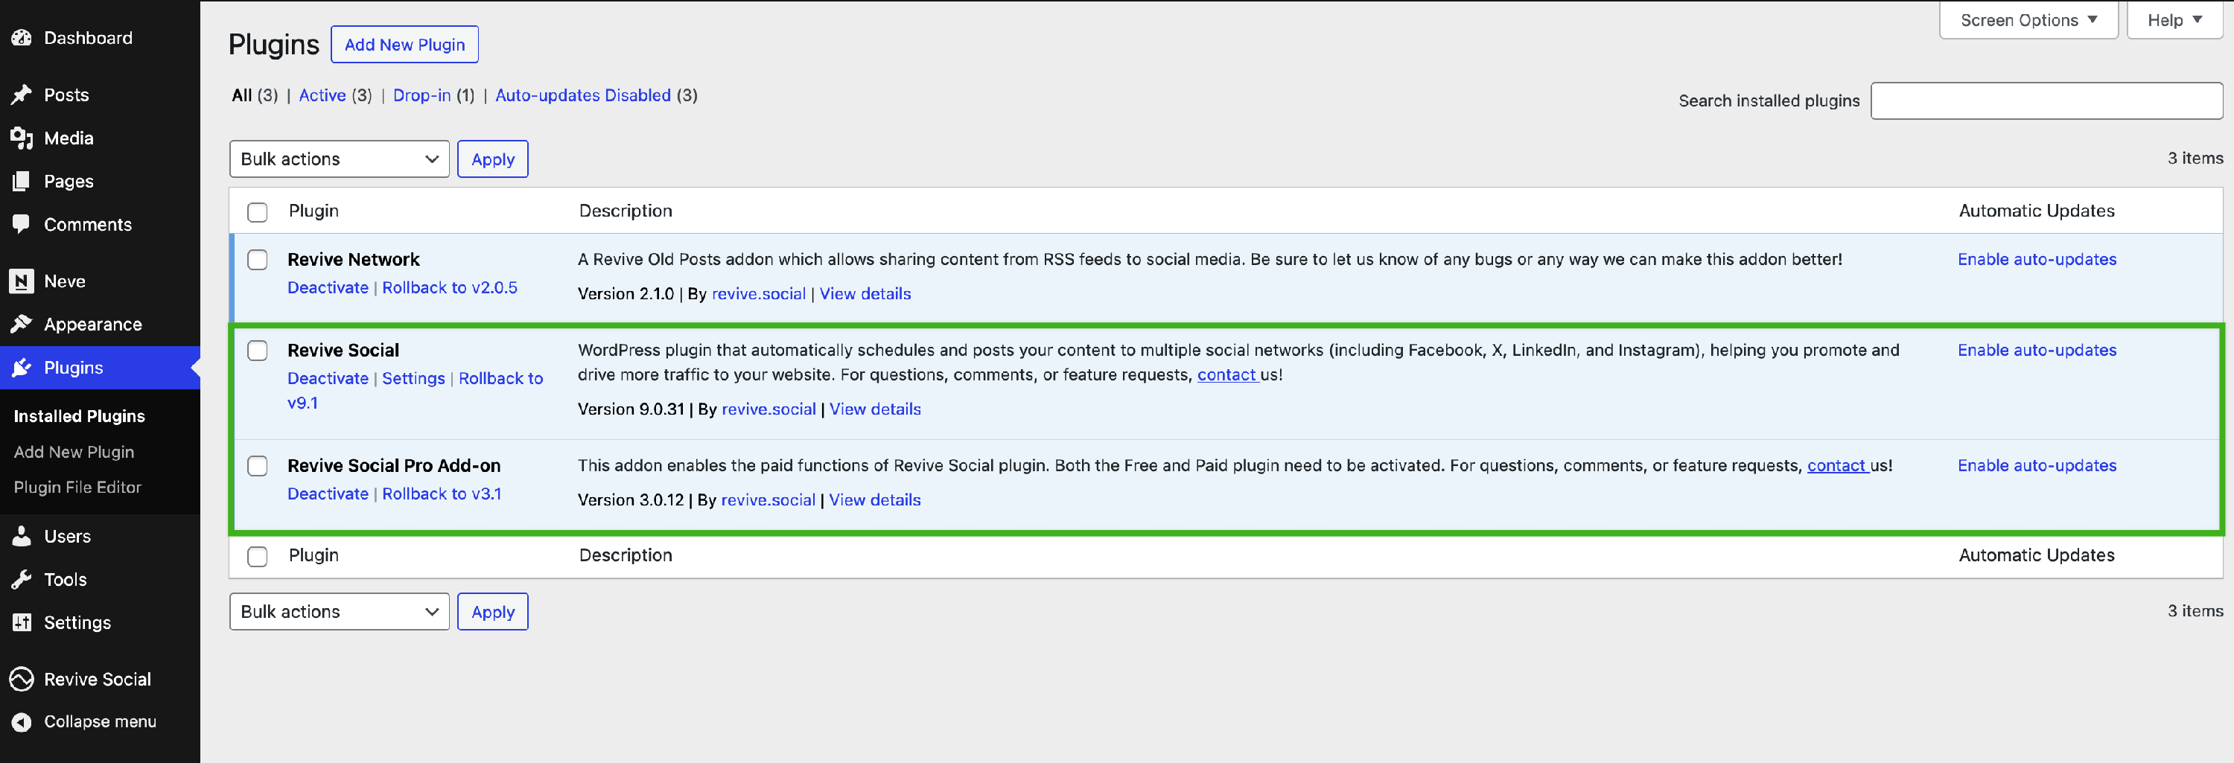Click the Comments speech bubble icon
The height and width of the screenshot is (763, 2234).
click(x=22, y=224)
